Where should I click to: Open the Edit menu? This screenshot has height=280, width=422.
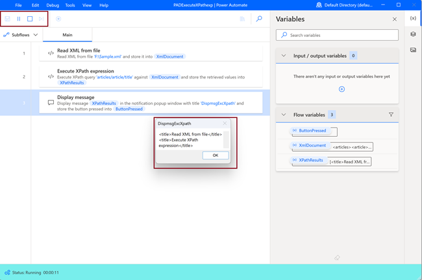point(35,5)
